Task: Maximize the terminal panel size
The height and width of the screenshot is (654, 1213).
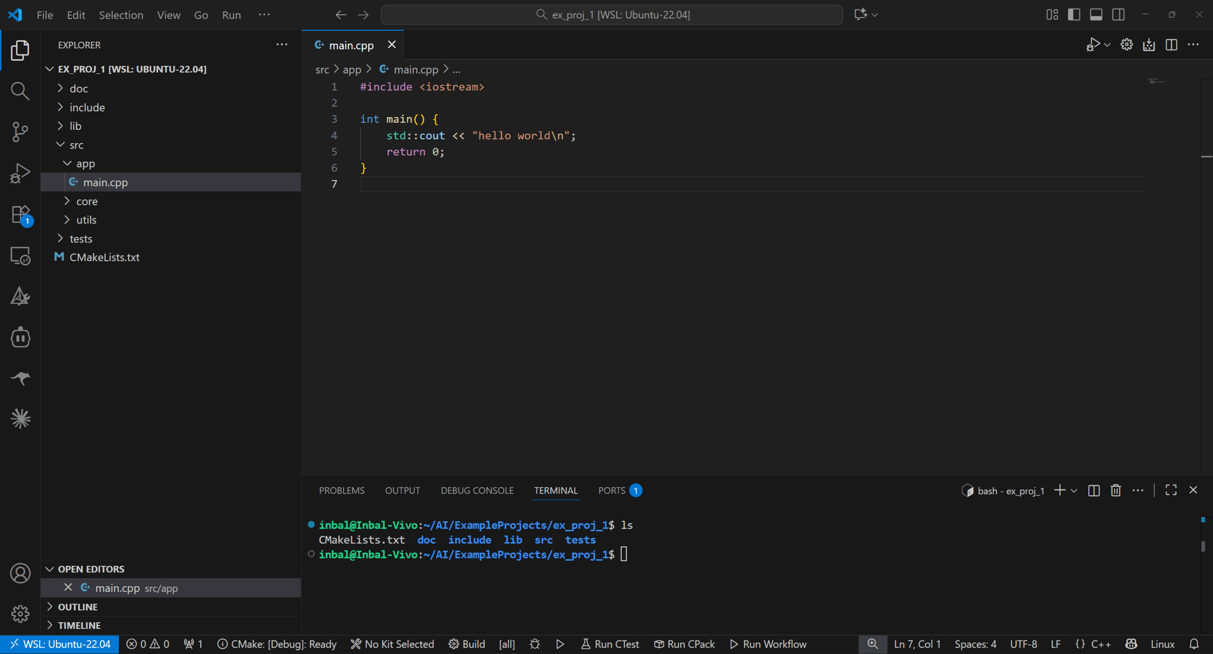Action: click(1171, 490)
